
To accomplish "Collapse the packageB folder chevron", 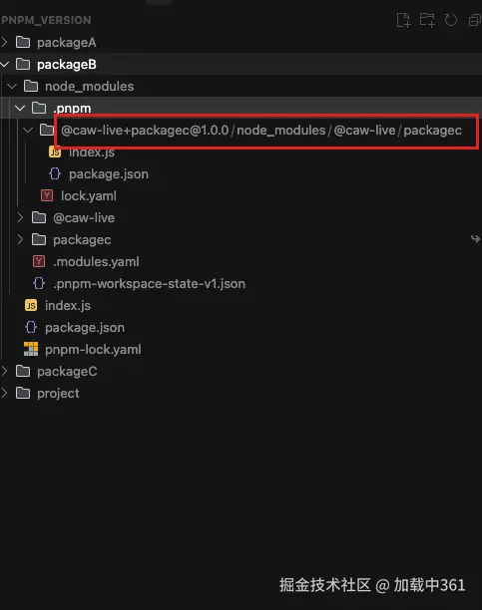I will pyautogui.click(x=5, y=64).
